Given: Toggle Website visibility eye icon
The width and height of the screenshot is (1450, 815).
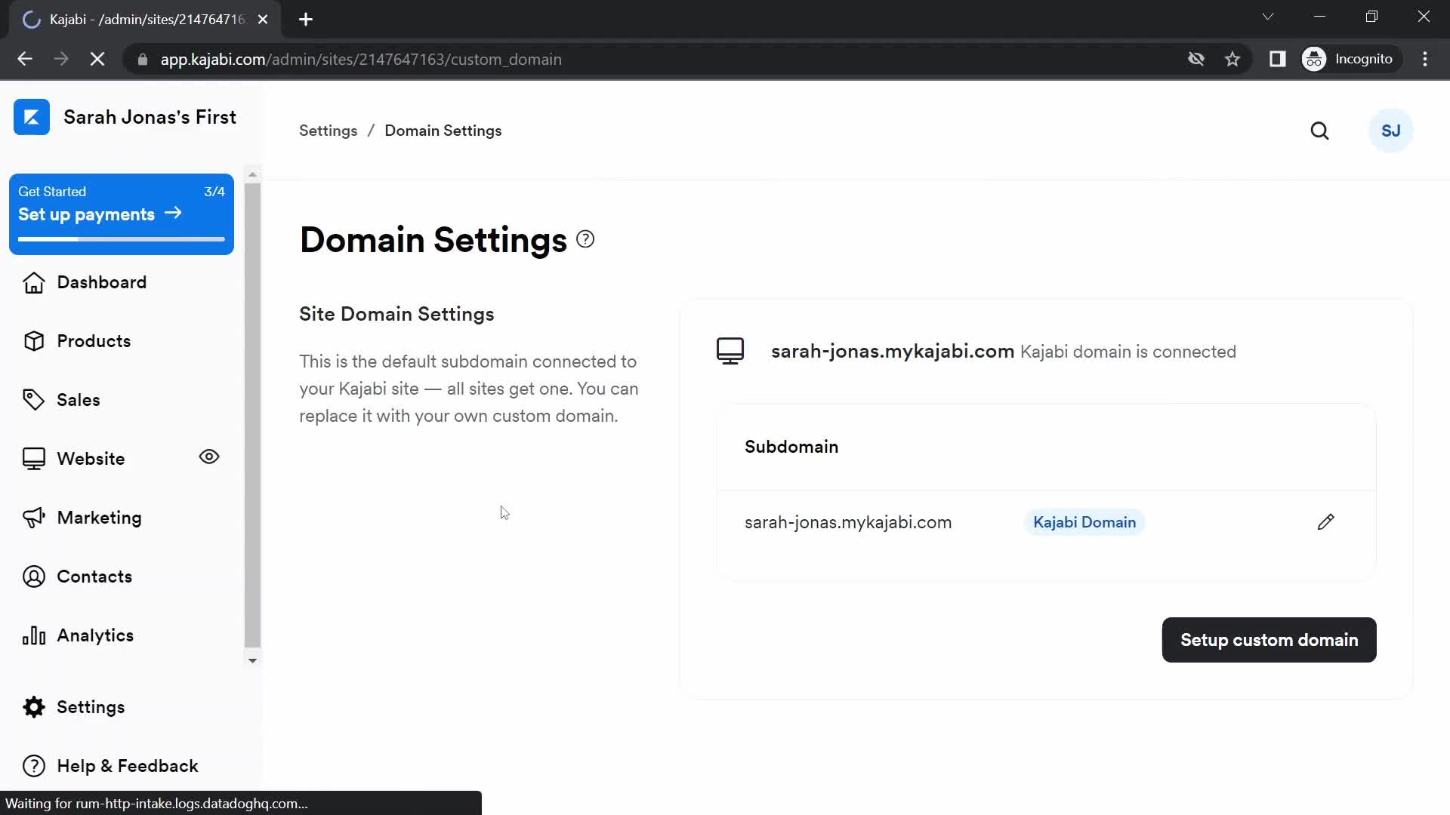Looking at the screenshot, I should (208, 457).
